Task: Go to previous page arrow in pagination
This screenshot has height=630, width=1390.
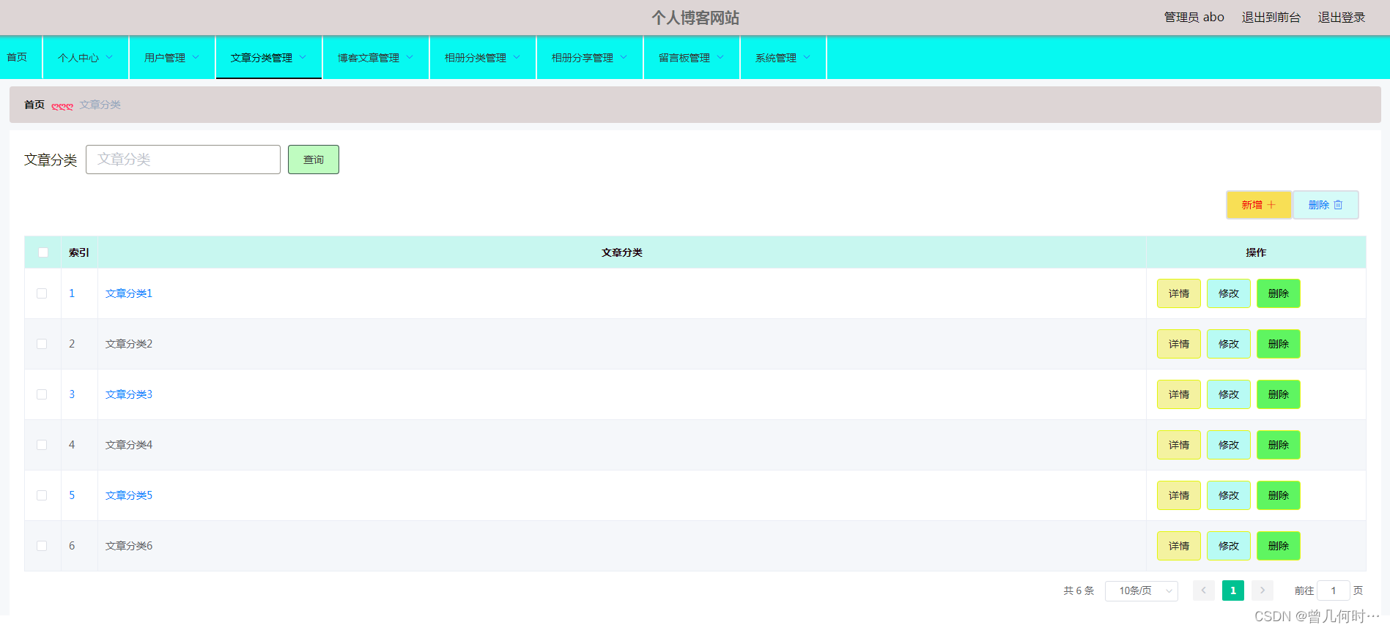Action: [x=1203, y=590]
